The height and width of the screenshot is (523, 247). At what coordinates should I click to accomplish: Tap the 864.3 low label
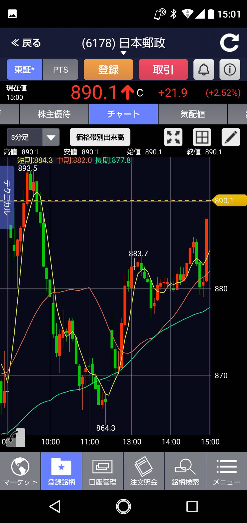pos(106,428)
